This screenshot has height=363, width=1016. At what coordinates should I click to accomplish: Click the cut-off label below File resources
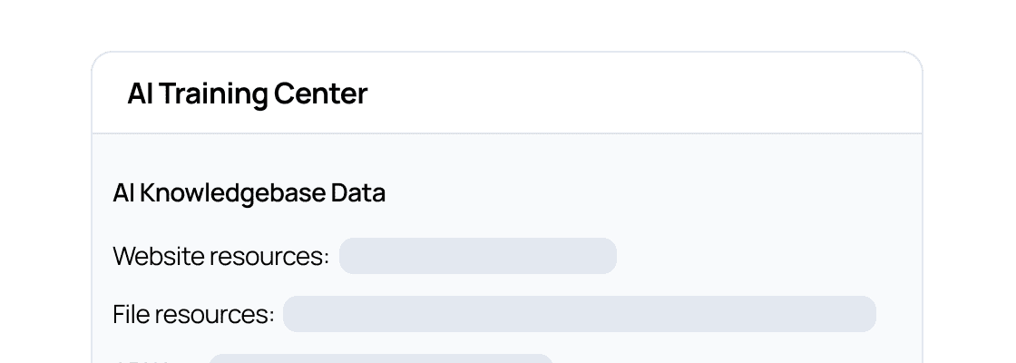pos(145,359)
